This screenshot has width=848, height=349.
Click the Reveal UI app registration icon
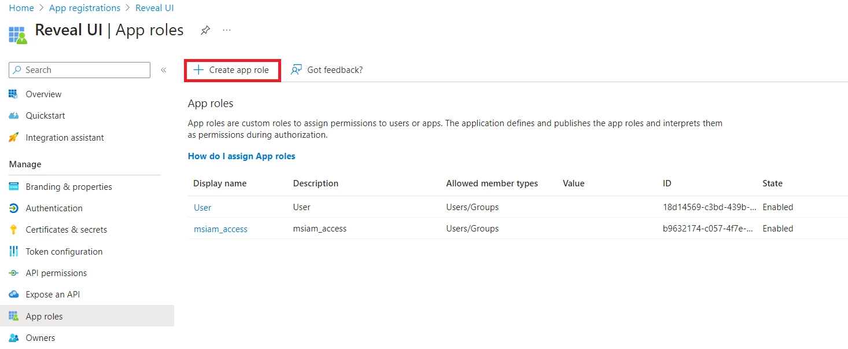pyautogui.click(x=18, y=34)
